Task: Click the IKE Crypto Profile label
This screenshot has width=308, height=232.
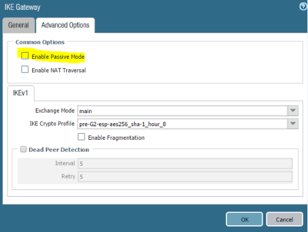Action: tap(52, 124)
